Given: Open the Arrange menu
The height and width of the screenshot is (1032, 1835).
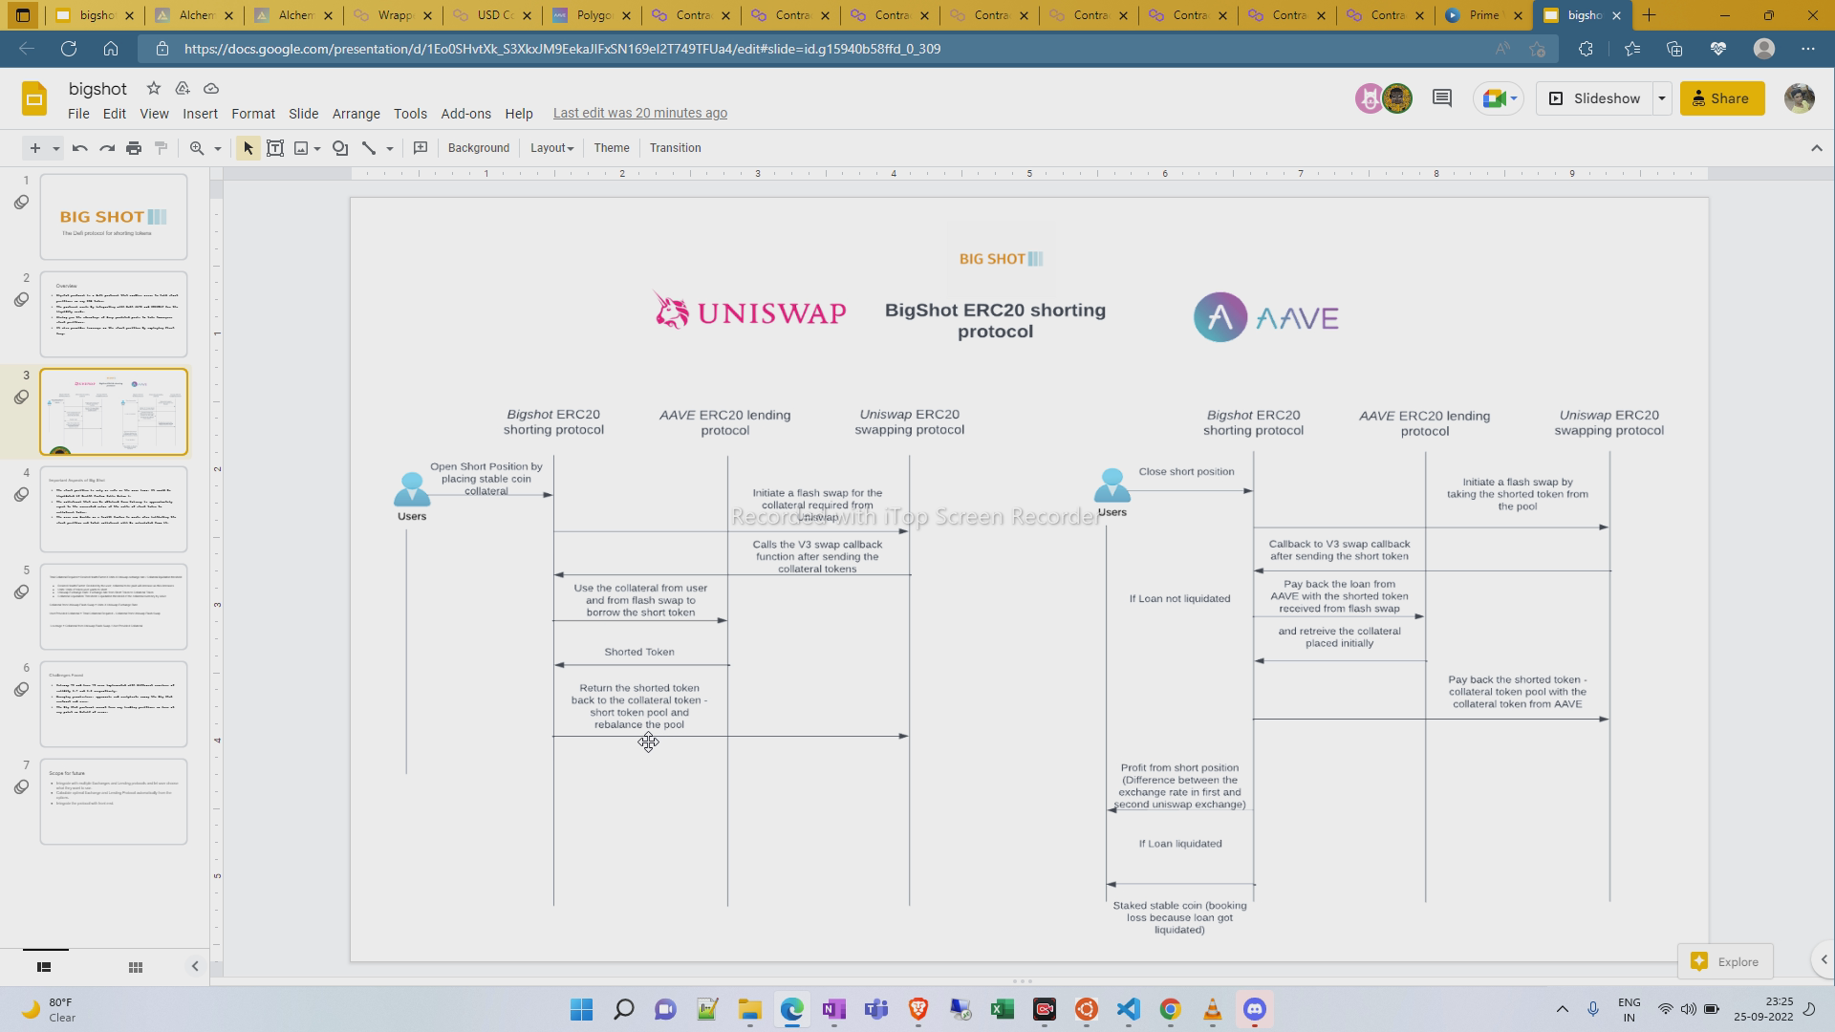Looking at the screenshot, I should 356,114.
